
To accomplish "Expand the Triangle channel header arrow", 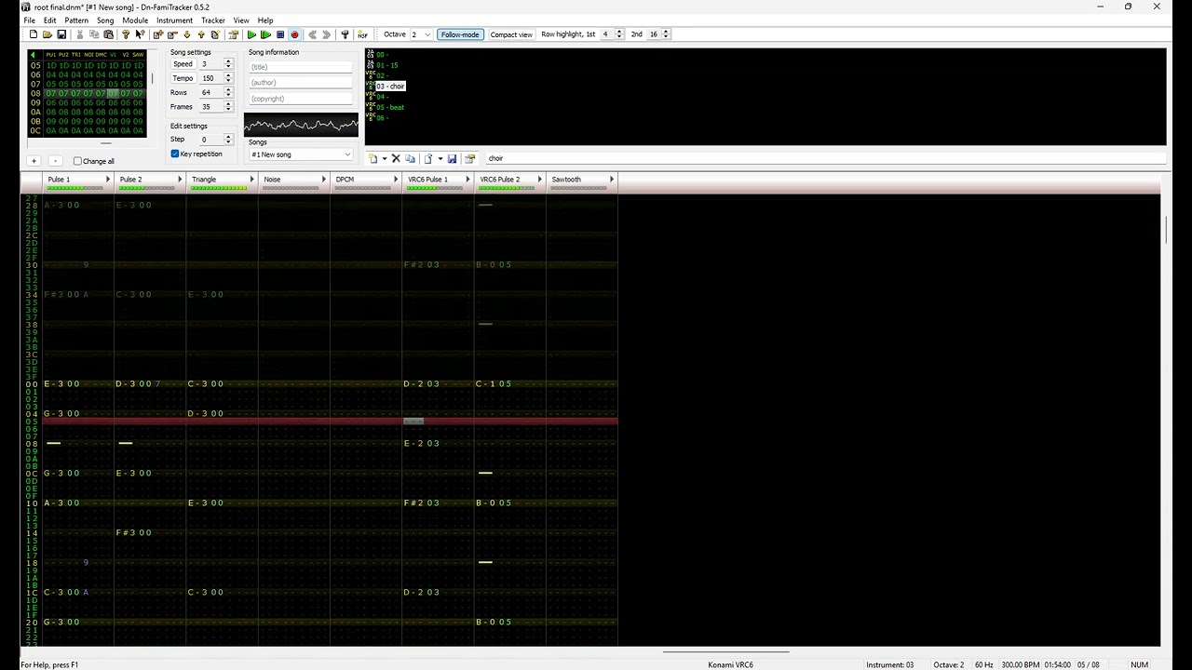I will click(x=251, y=180).
